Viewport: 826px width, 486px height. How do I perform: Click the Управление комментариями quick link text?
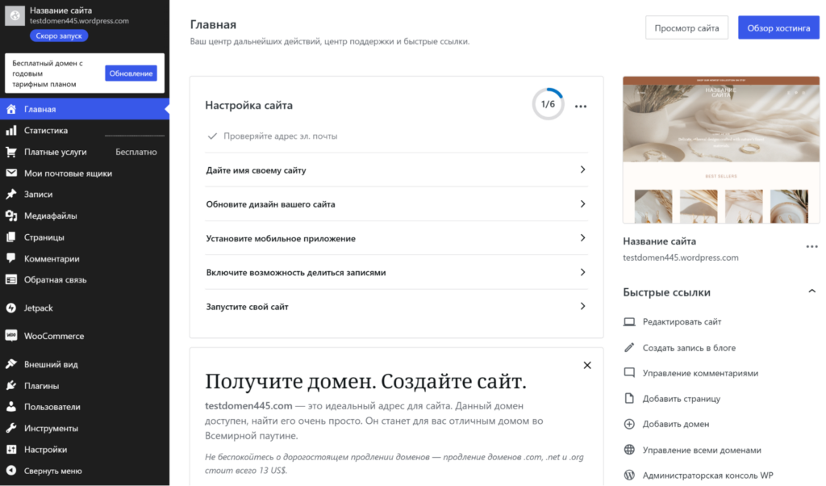(x=701, y=373)
